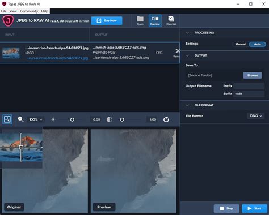The width and height of the screenshot is (269, 215).
Task: Click the magnifier zoom icon
Action: click(20, 119)
